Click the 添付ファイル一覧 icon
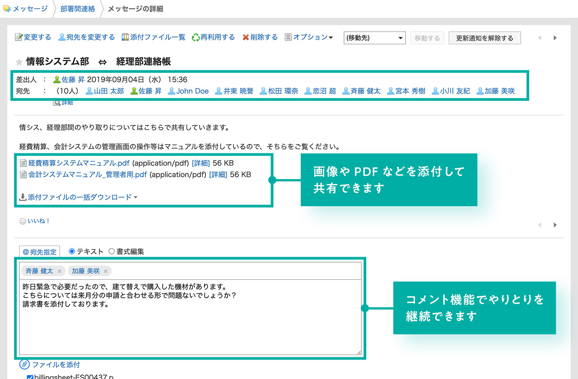The width and height of the screenshot is (578, 379). [126, 37]
